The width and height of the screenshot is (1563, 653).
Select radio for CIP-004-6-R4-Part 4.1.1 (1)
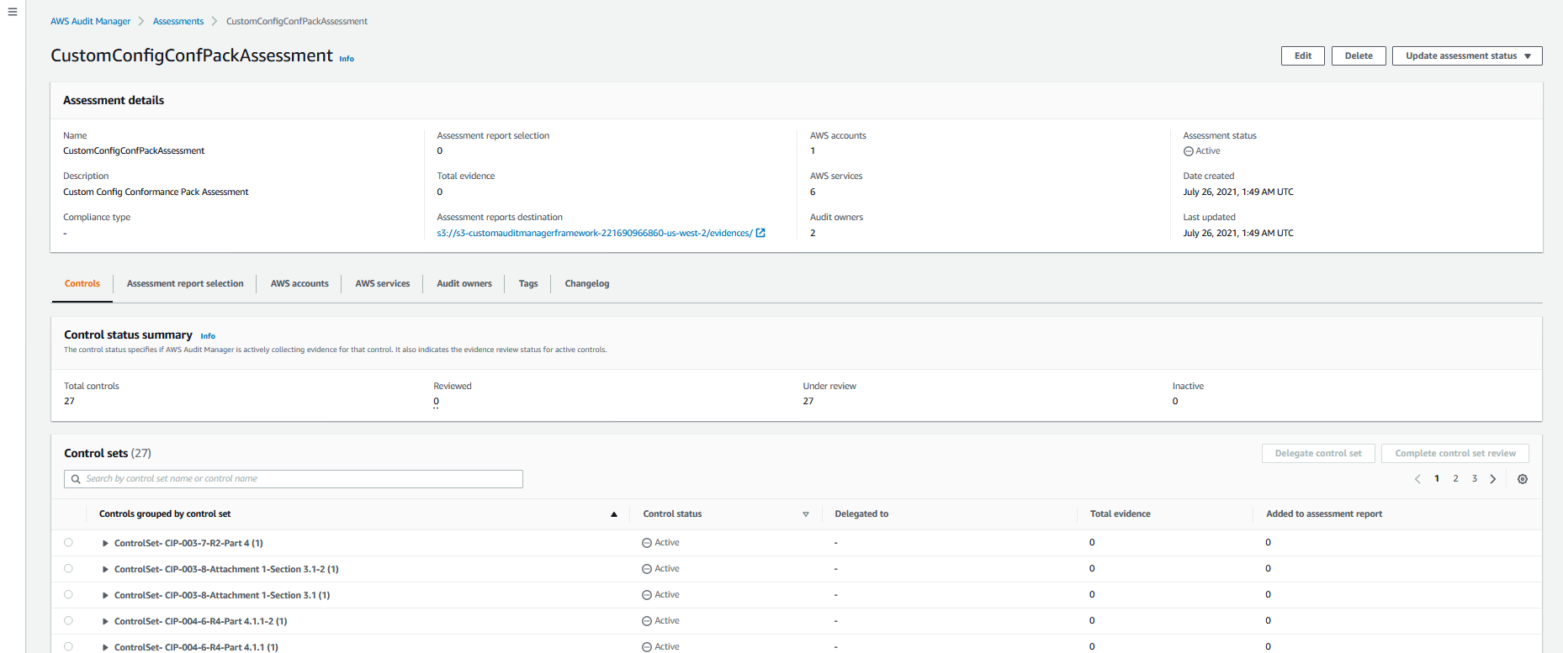pyautogui.click(x=68, y=647)
